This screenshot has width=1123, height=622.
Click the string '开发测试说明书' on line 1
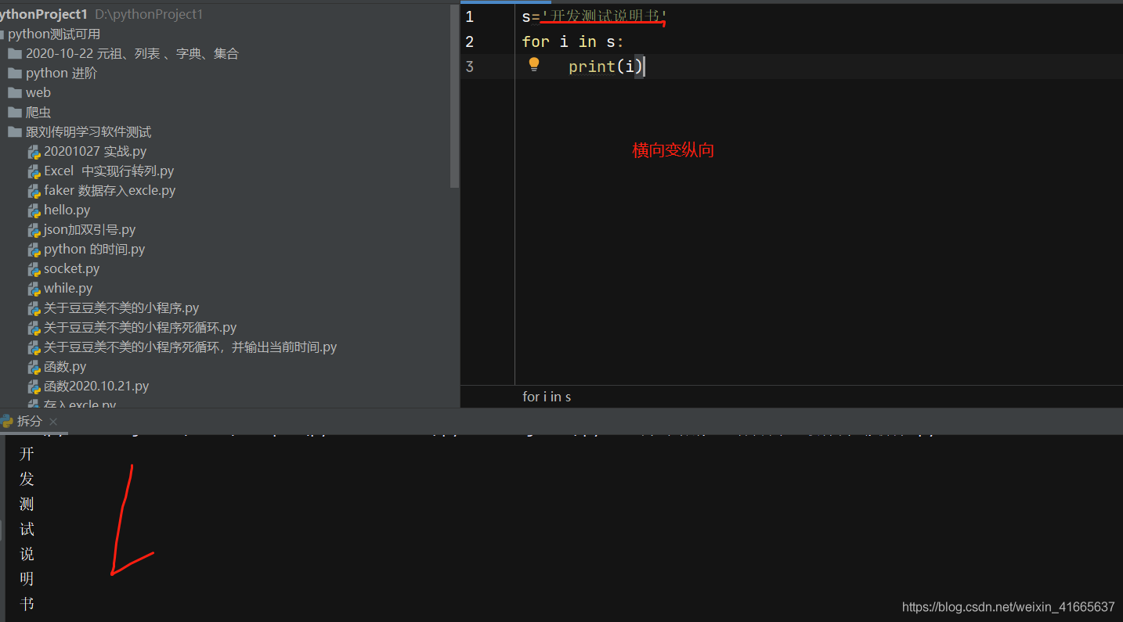(605, 16)
